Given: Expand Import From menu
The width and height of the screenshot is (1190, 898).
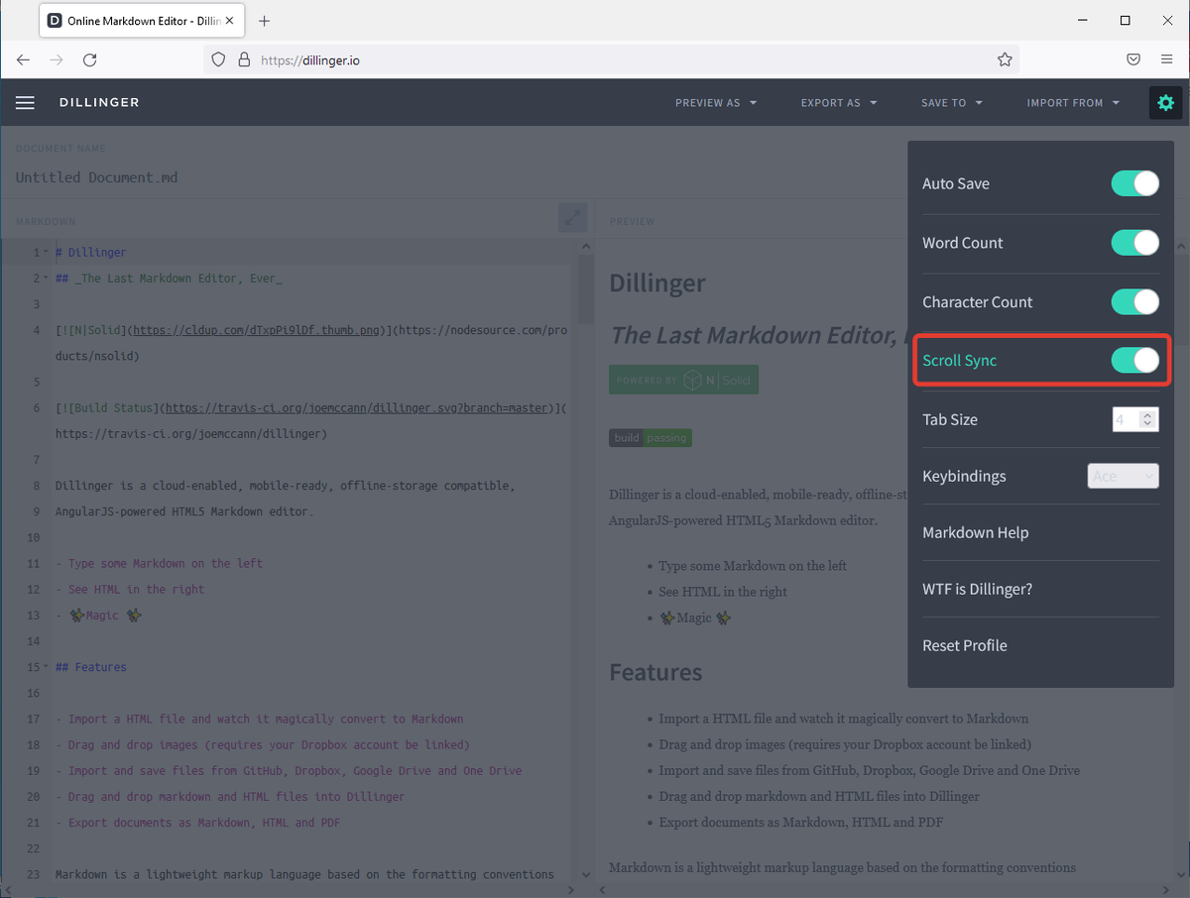Looking at the screenshot, I should (1073, 103).
